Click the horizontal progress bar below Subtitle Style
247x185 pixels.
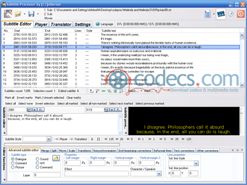[x=62, y=145]
